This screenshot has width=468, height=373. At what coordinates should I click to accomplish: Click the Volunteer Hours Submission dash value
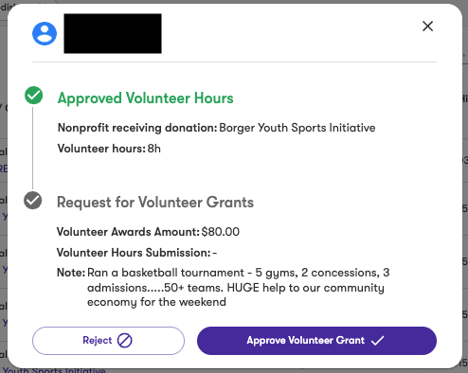point(215,253)
